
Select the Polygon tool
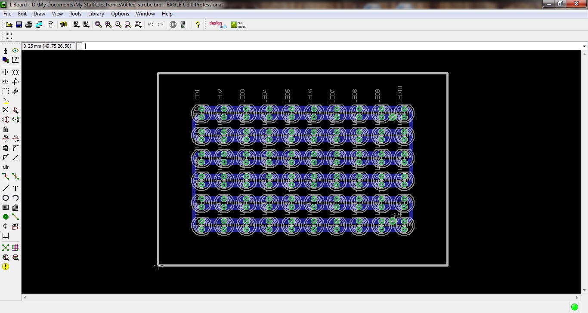point(15,207)
